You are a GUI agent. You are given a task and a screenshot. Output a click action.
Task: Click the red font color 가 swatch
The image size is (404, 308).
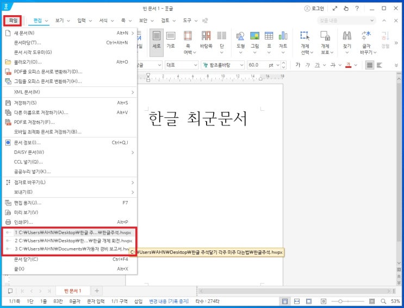(x=348, y=65)
